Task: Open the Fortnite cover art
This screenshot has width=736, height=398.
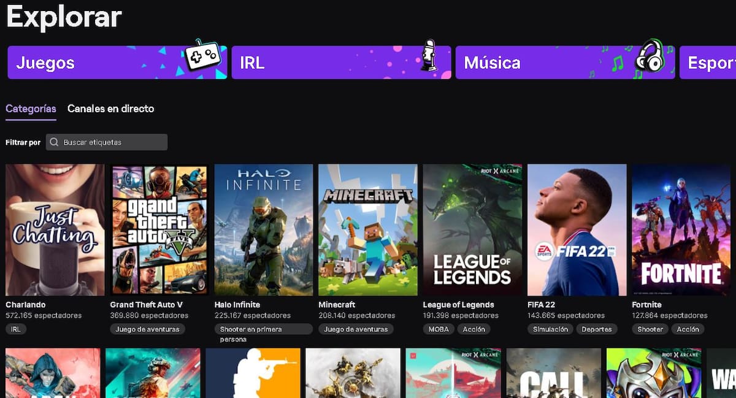Action: [681, 230]
